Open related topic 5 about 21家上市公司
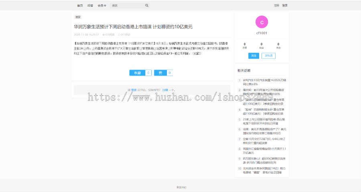 pyautogui.click(x=264, y=121)
